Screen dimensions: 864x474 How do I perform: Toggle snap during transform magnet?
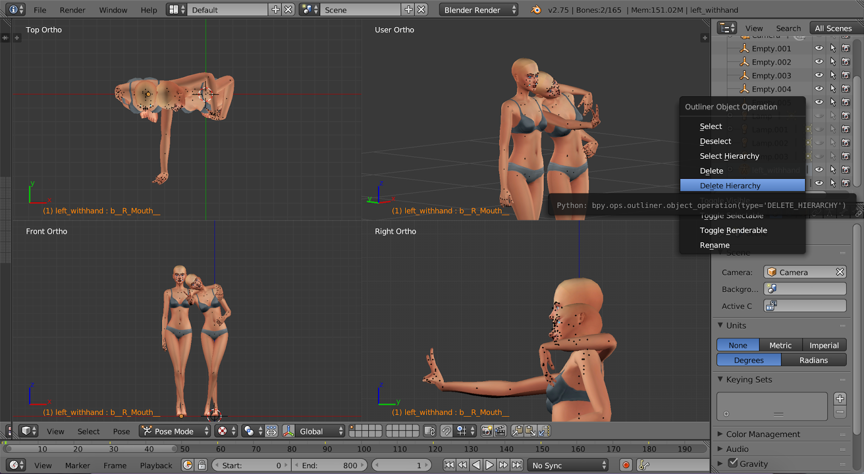pos(446,431)
